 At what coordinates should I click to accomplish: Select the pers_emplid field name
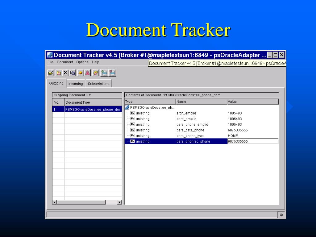click(186, 119)
